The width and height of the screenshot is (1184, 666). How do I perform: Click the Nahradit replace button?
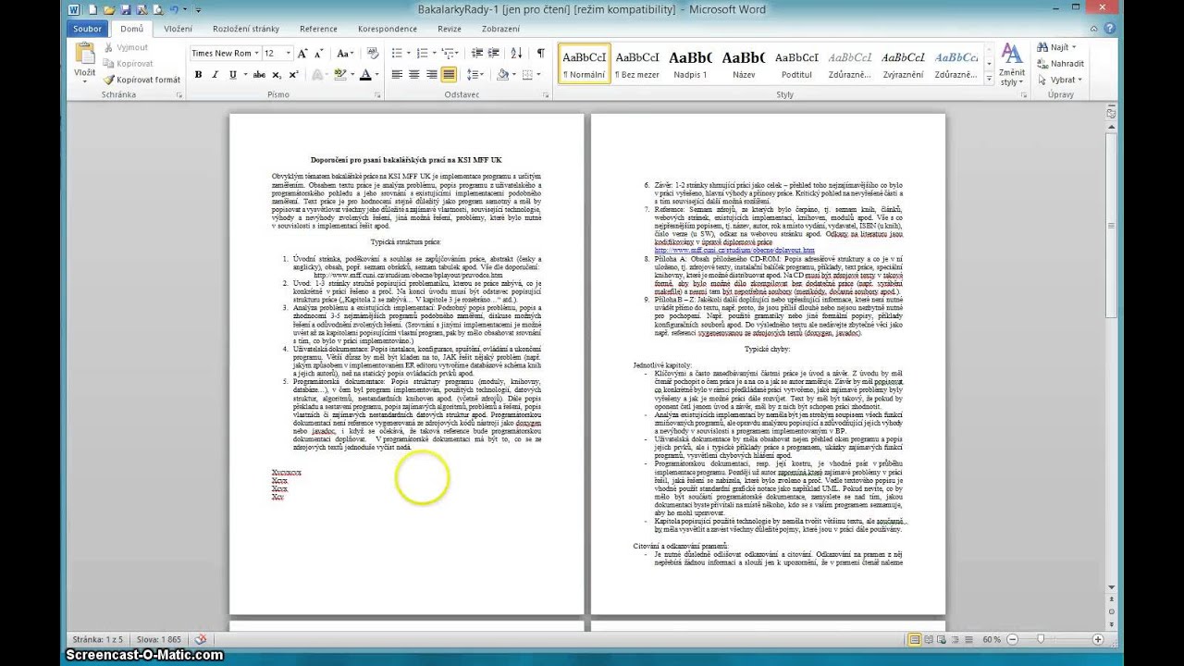[x=1060, y=64]
